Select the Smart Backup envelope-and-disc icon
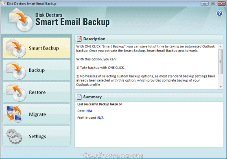Screen dimensions: 227x159 tap(16, 48)
